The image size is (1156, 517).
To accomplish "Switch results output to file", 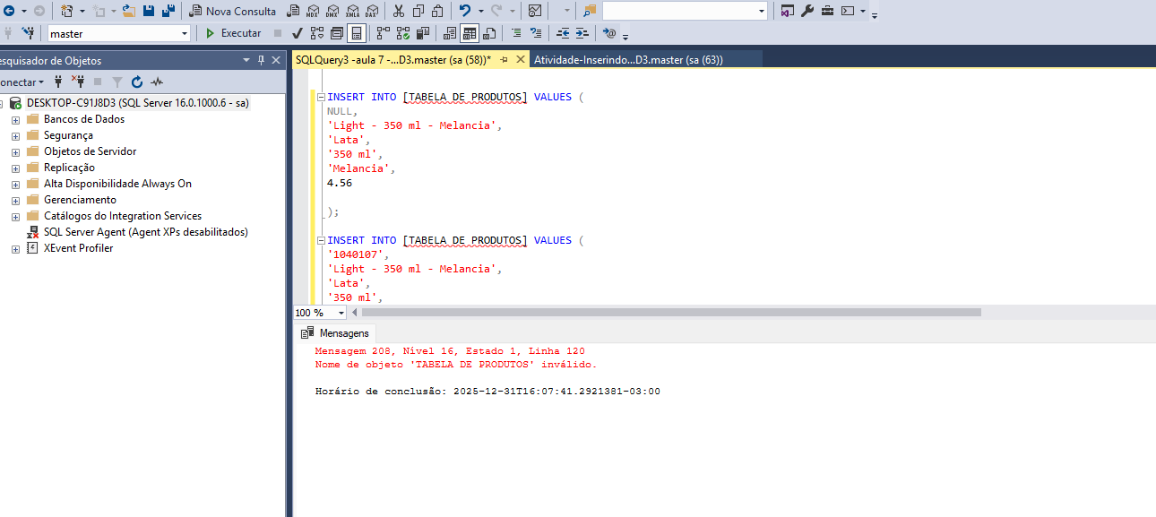I will click(x=489, y=33).
